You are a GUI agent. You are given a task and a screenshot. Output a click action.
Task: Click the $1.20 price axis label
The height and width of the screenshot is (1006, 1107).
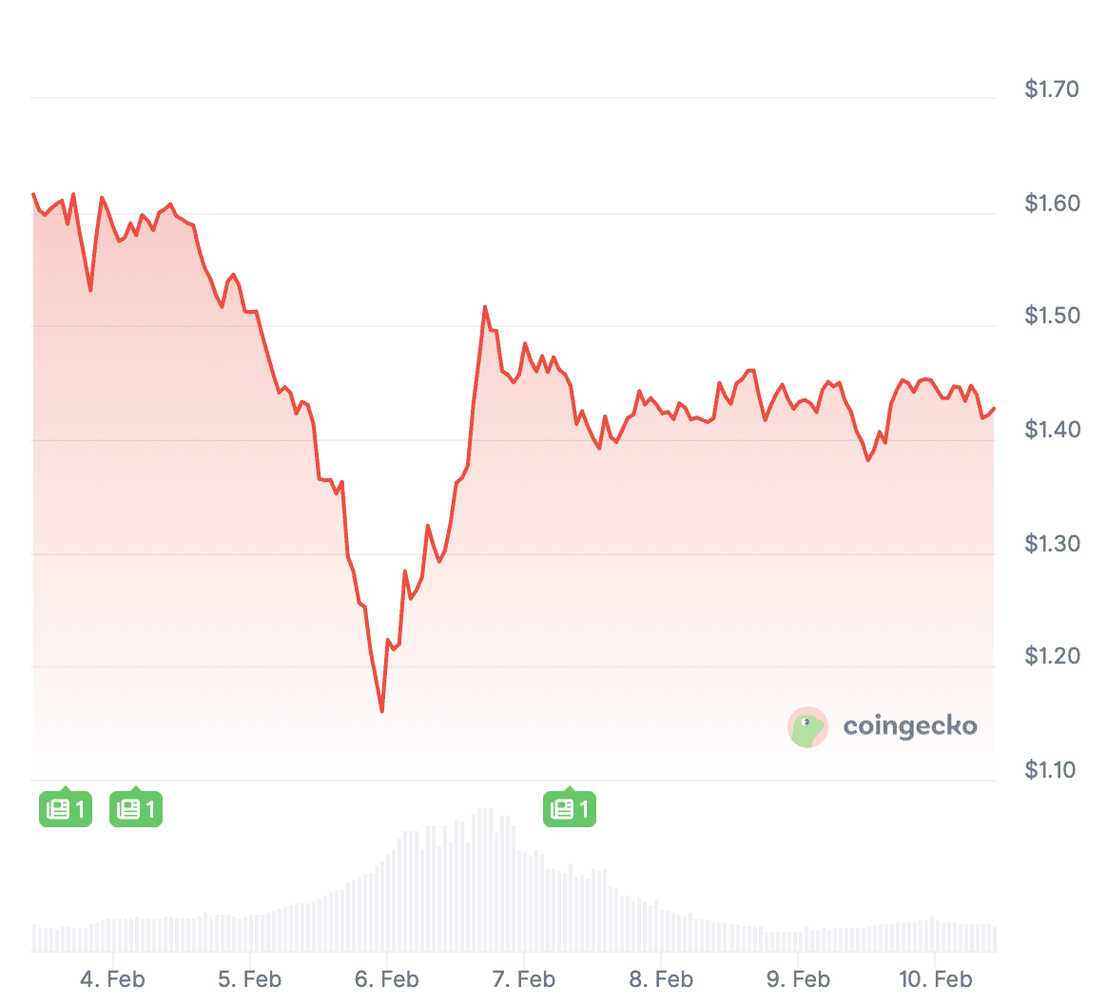1051,656
